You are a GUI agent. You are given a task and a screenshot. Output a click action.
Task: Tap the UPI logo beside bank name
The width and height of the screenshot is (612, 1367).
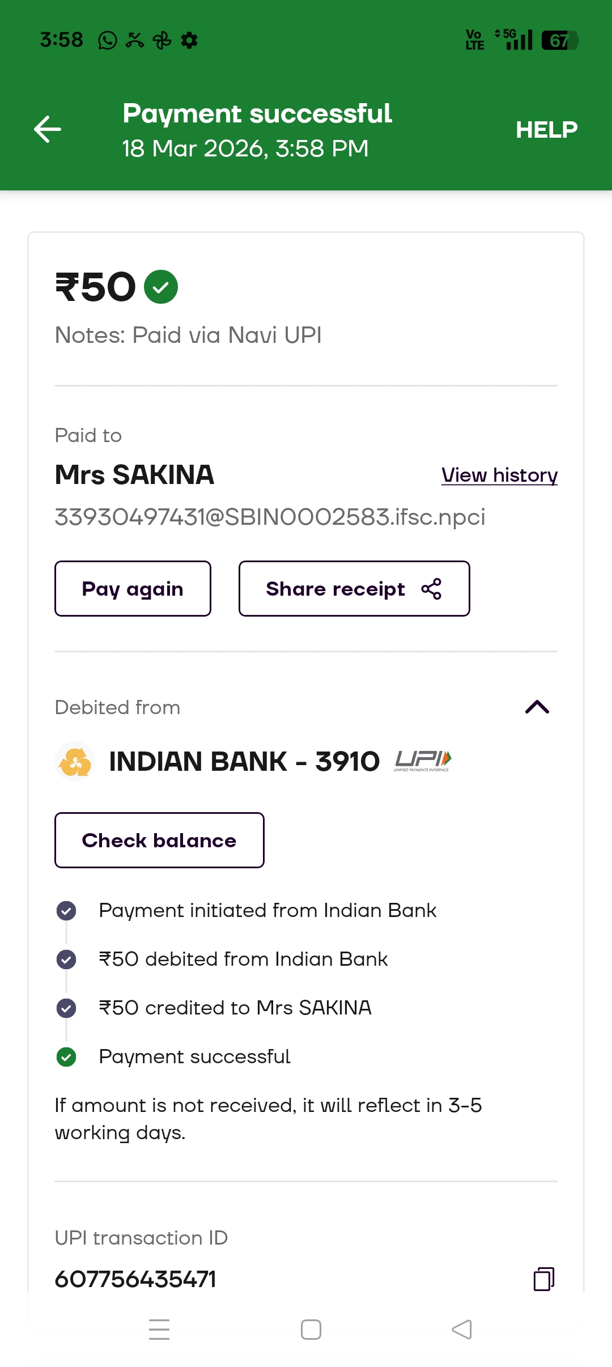click(x=423, y=761)
